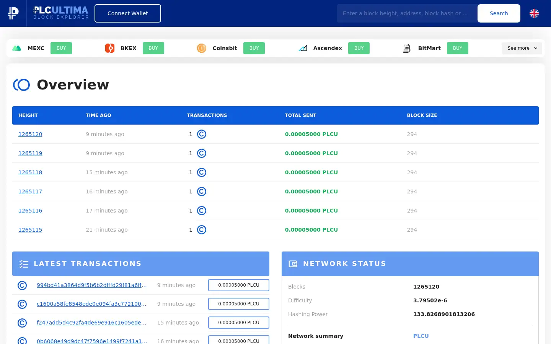The height and width of the screenshot is (344, 551).
Task: Open the PLCULTIMA Block Explorer home logo
Action: [x=60, y=13]
